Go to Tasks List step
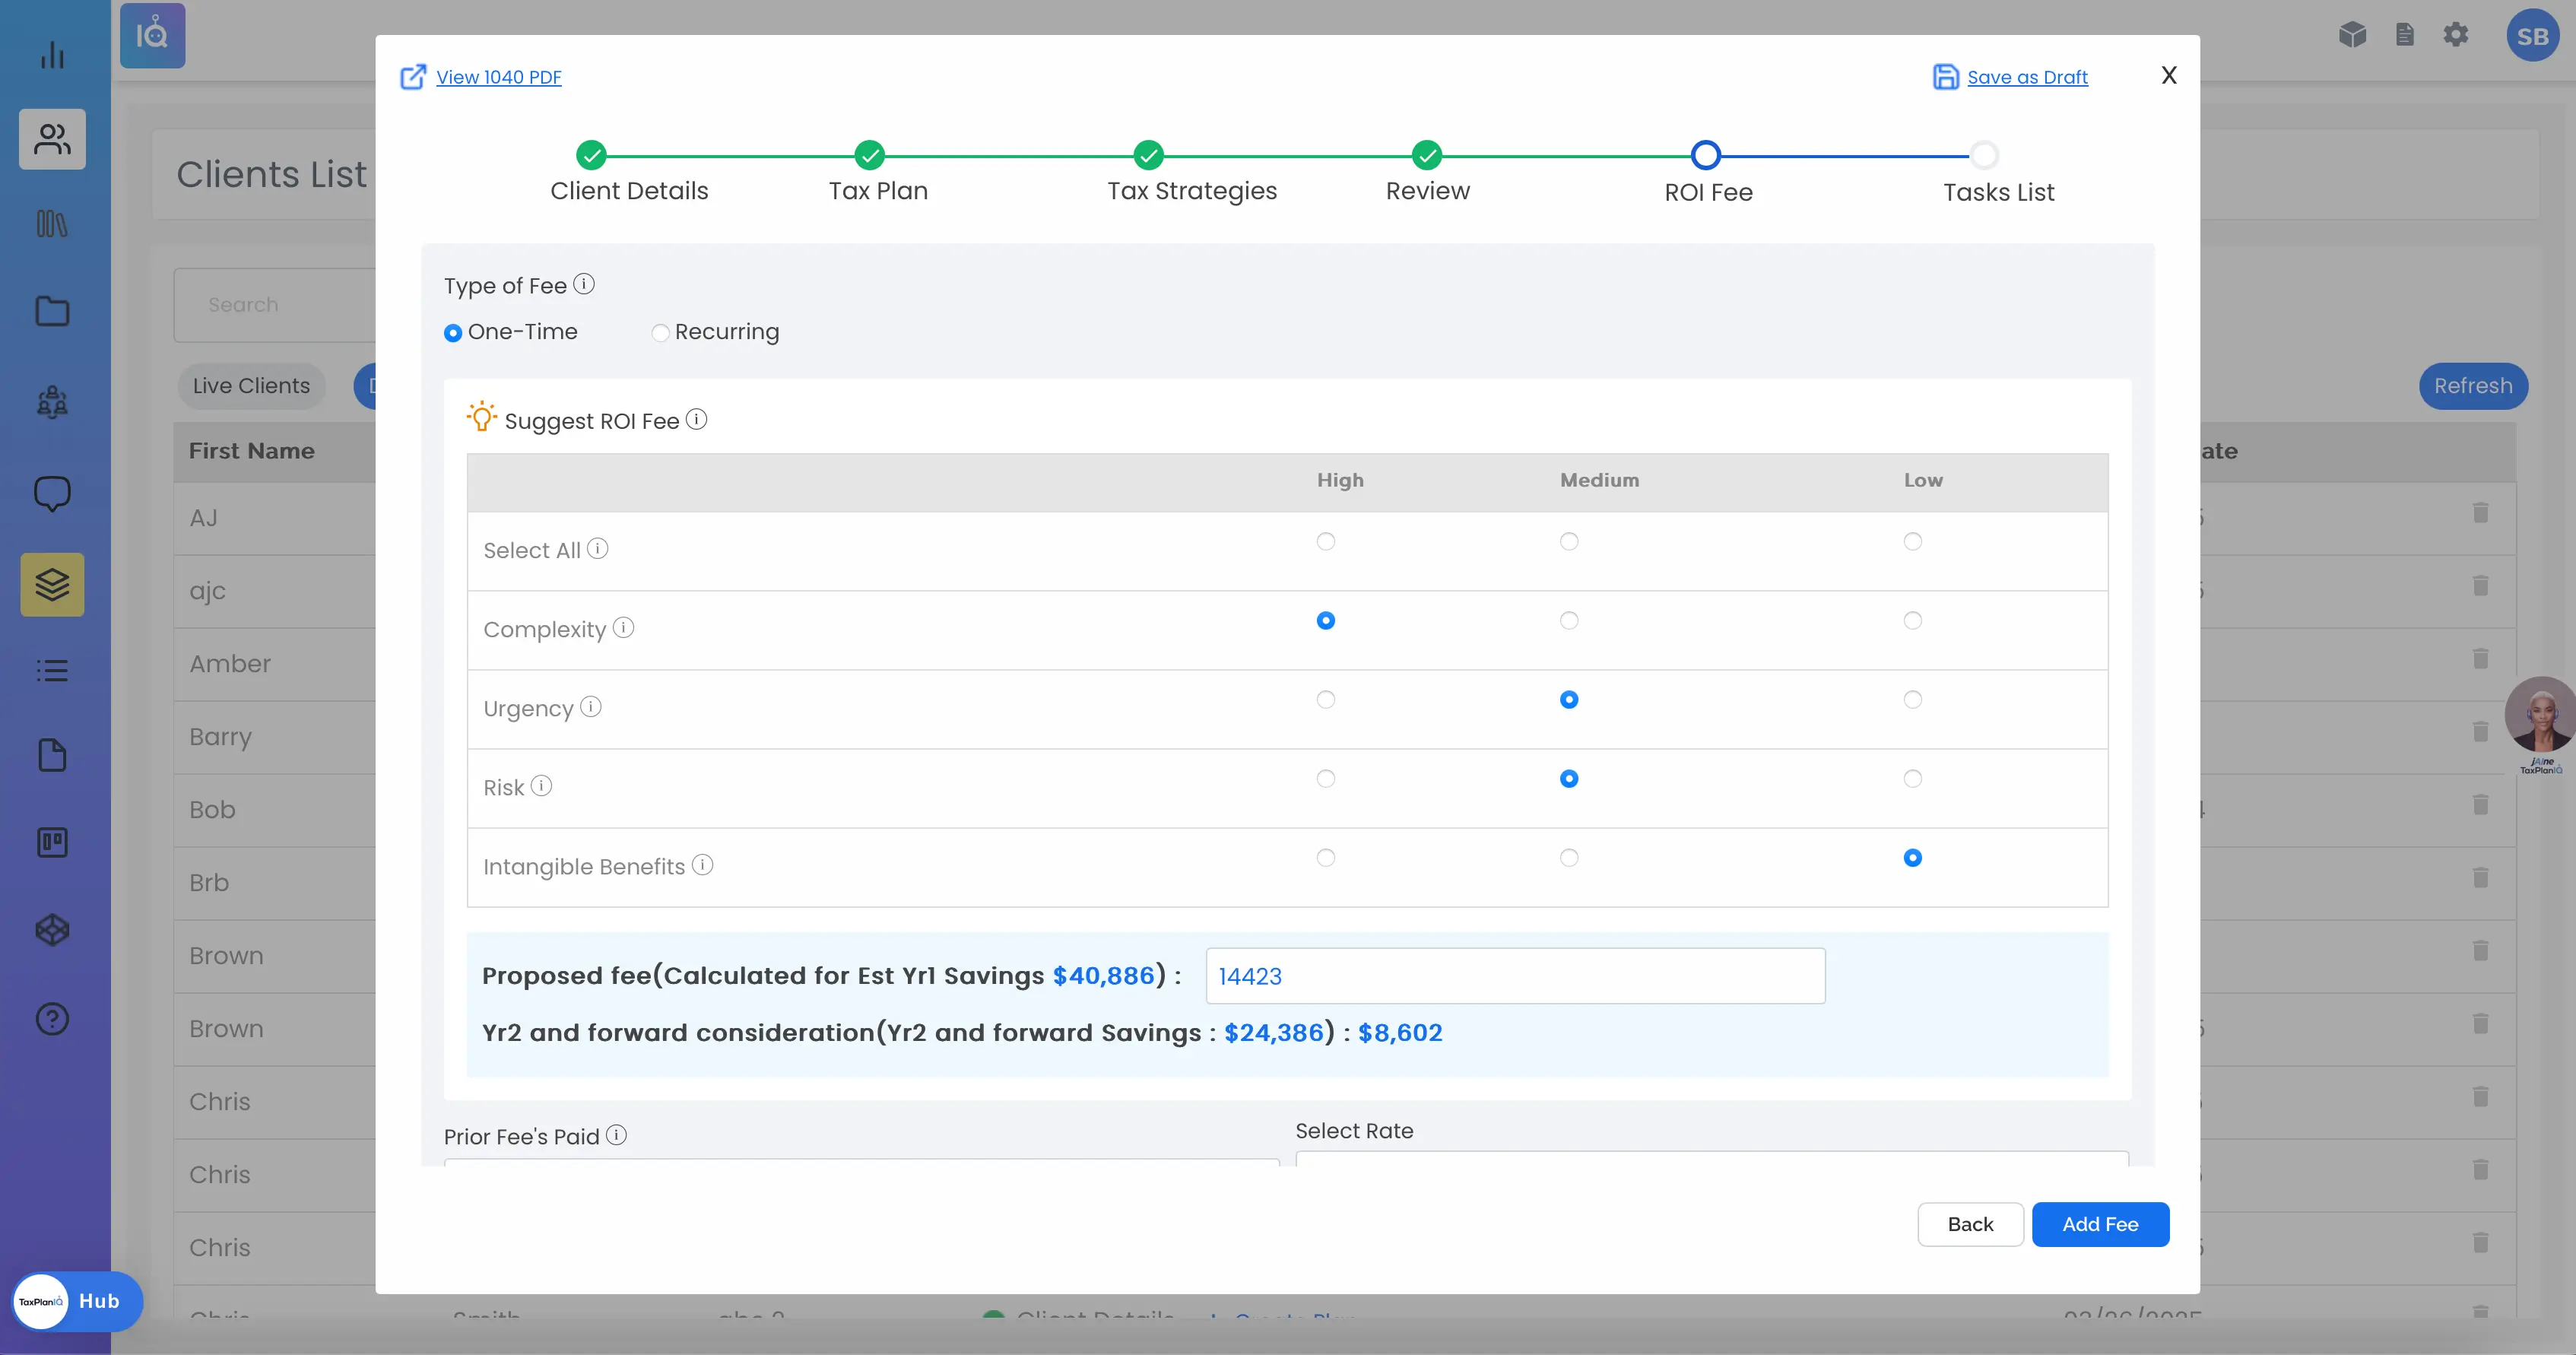Screen dimensions: 2576x1355 [1984, 155]
